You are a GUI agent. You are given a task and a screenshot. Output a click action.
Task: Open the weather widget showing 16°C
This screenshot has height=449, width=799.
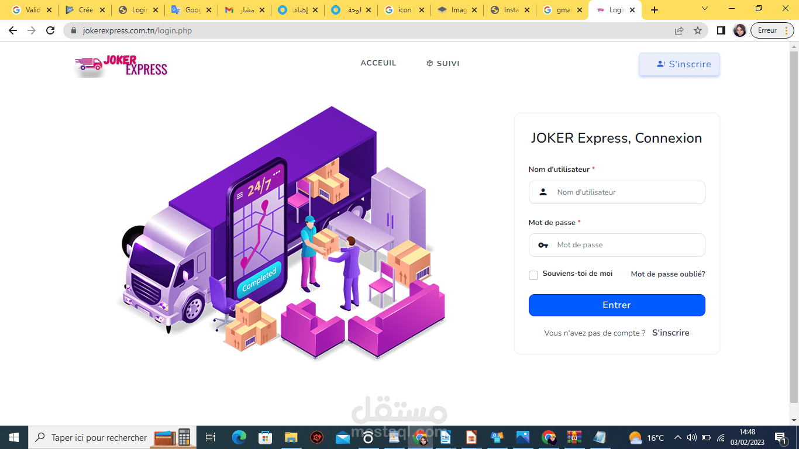[646, 438]
